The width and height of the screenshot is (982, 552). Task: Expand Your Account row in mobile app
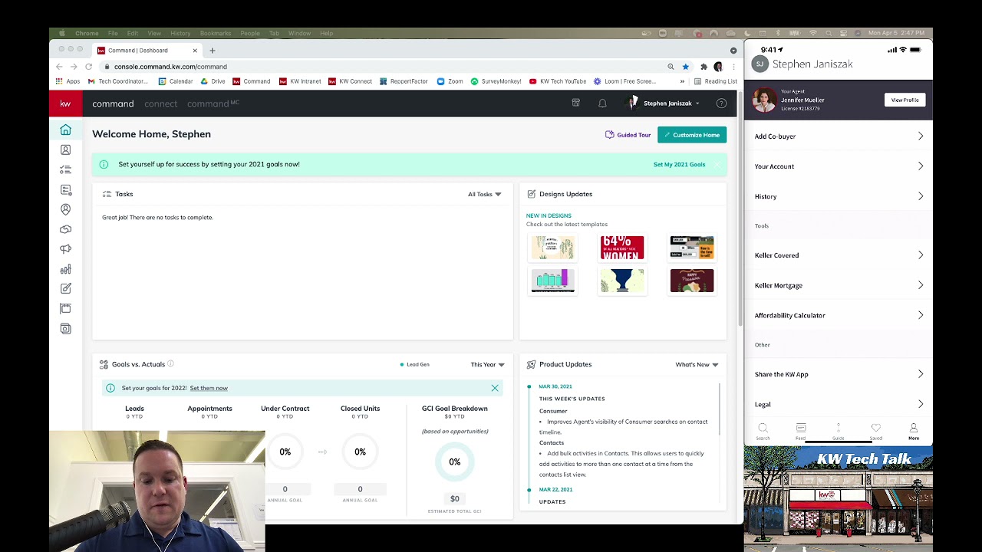click(x=839, y=166)
